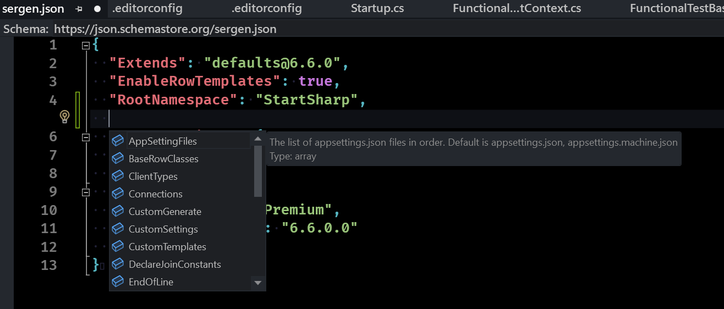This screenshot has width=724, height=309.
Task: Click the "EnableRowTemplates" key
Action: pos(195,81)
